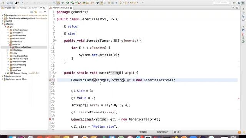Select the payments package
The height and width of the screenshot is (138, 246).
coord(17,67)
